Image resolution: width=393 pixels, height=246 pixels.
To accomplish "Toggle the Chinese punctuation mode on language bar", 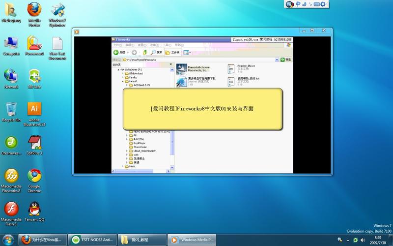I will point(310,4).
